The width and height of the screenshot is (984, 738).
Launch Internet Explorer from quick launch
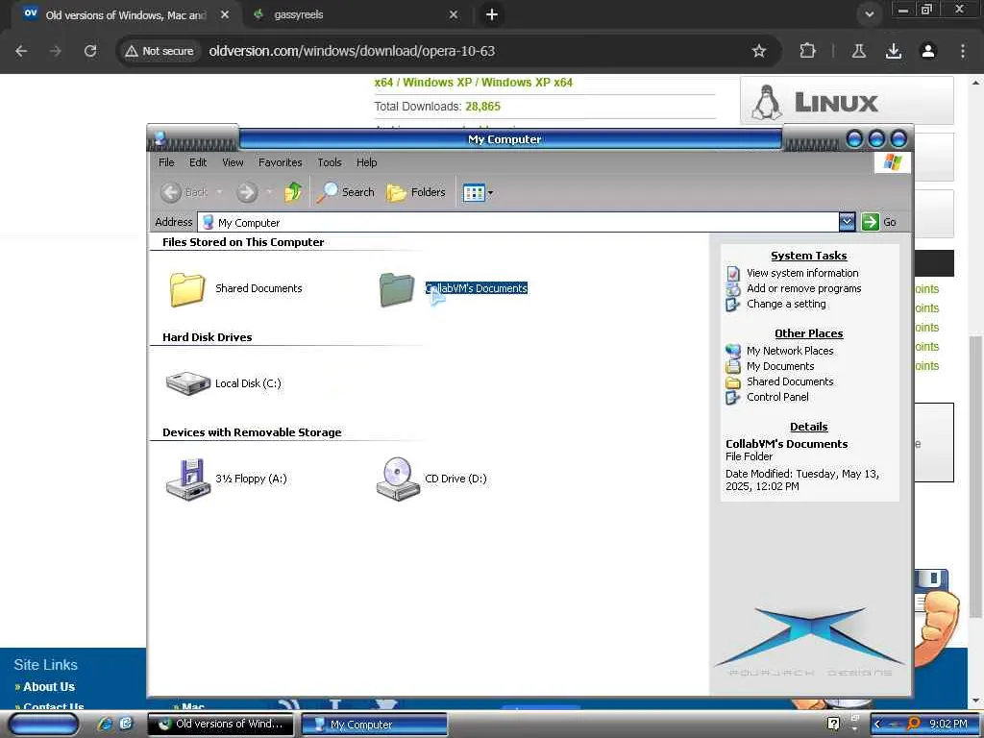click(104, 724)
